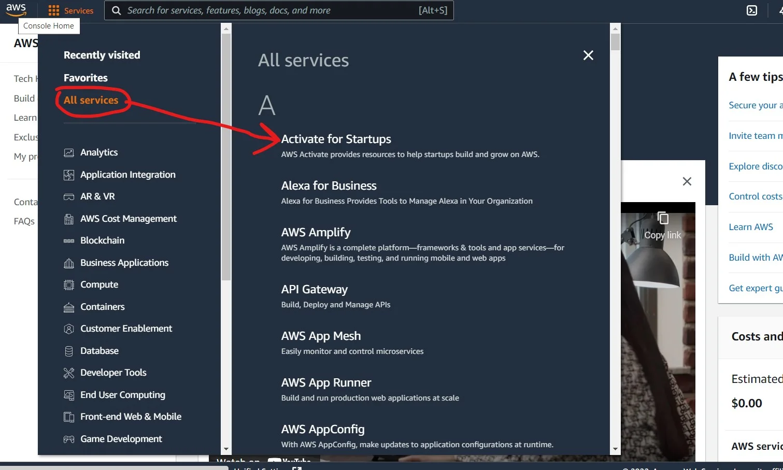
Task: Click the FAQs link in left sidebar
Action: pos(24,221)
